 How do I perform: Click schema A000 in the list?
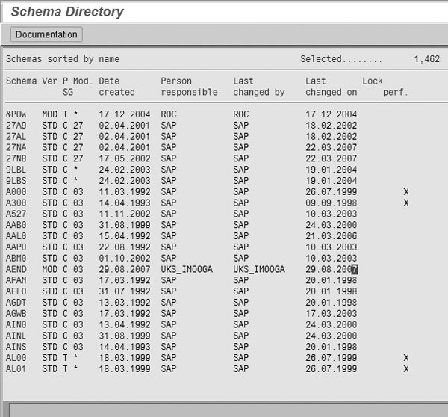click(16, 191)
